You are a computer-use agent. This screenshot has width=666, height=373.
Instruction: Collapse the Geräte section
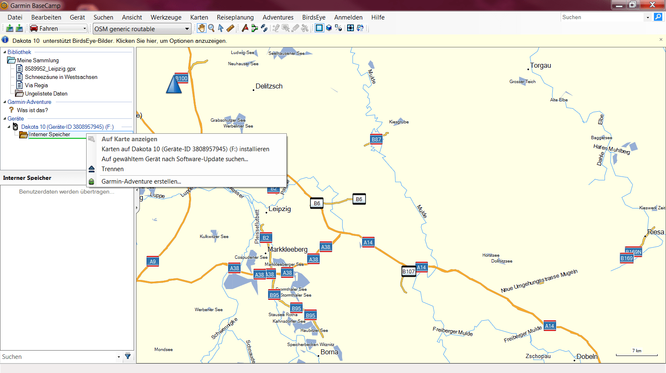[x=5, y=118]
